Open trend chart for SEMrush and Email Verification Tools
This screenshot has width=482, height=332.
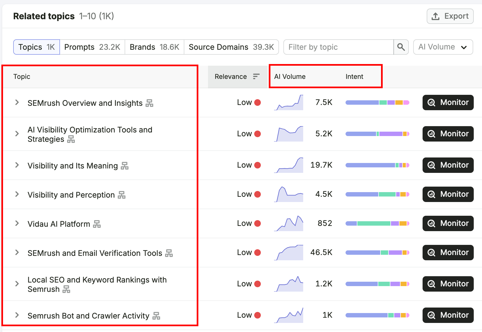tap(289, 253)
